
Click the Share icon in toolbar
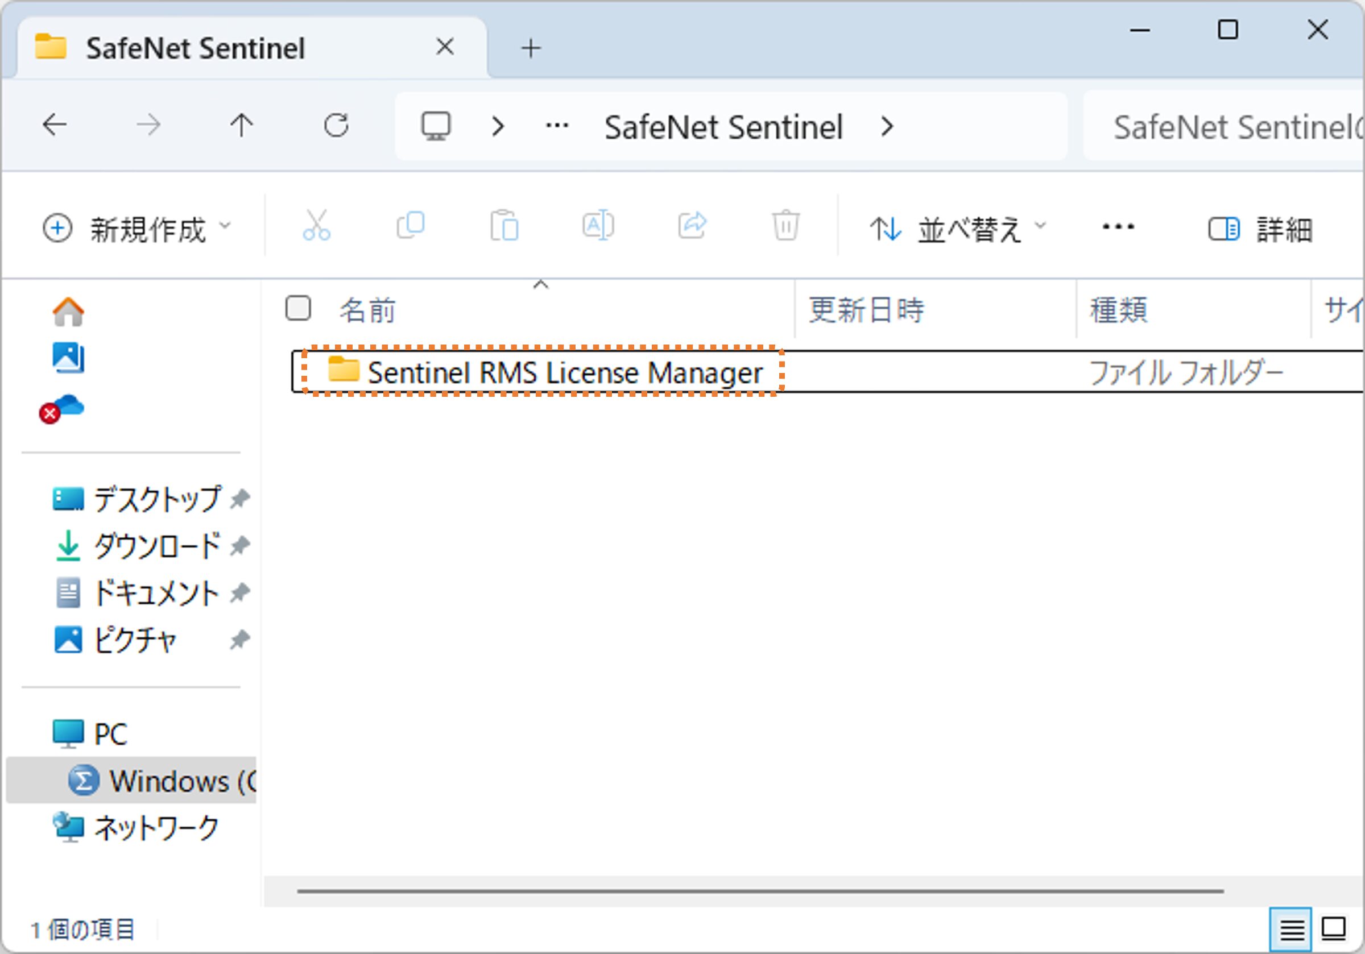[x=692, y=226]
